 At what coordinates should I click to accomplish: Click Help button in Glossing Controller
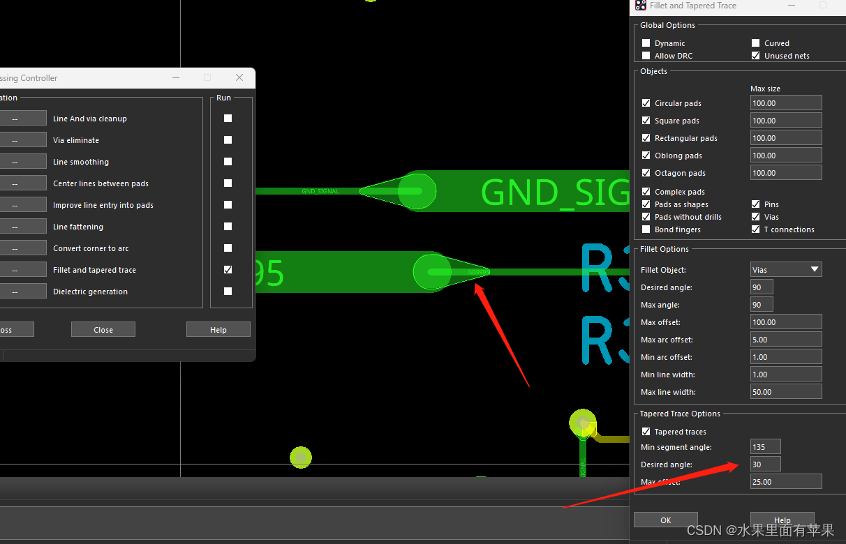[x=218, y=330]
